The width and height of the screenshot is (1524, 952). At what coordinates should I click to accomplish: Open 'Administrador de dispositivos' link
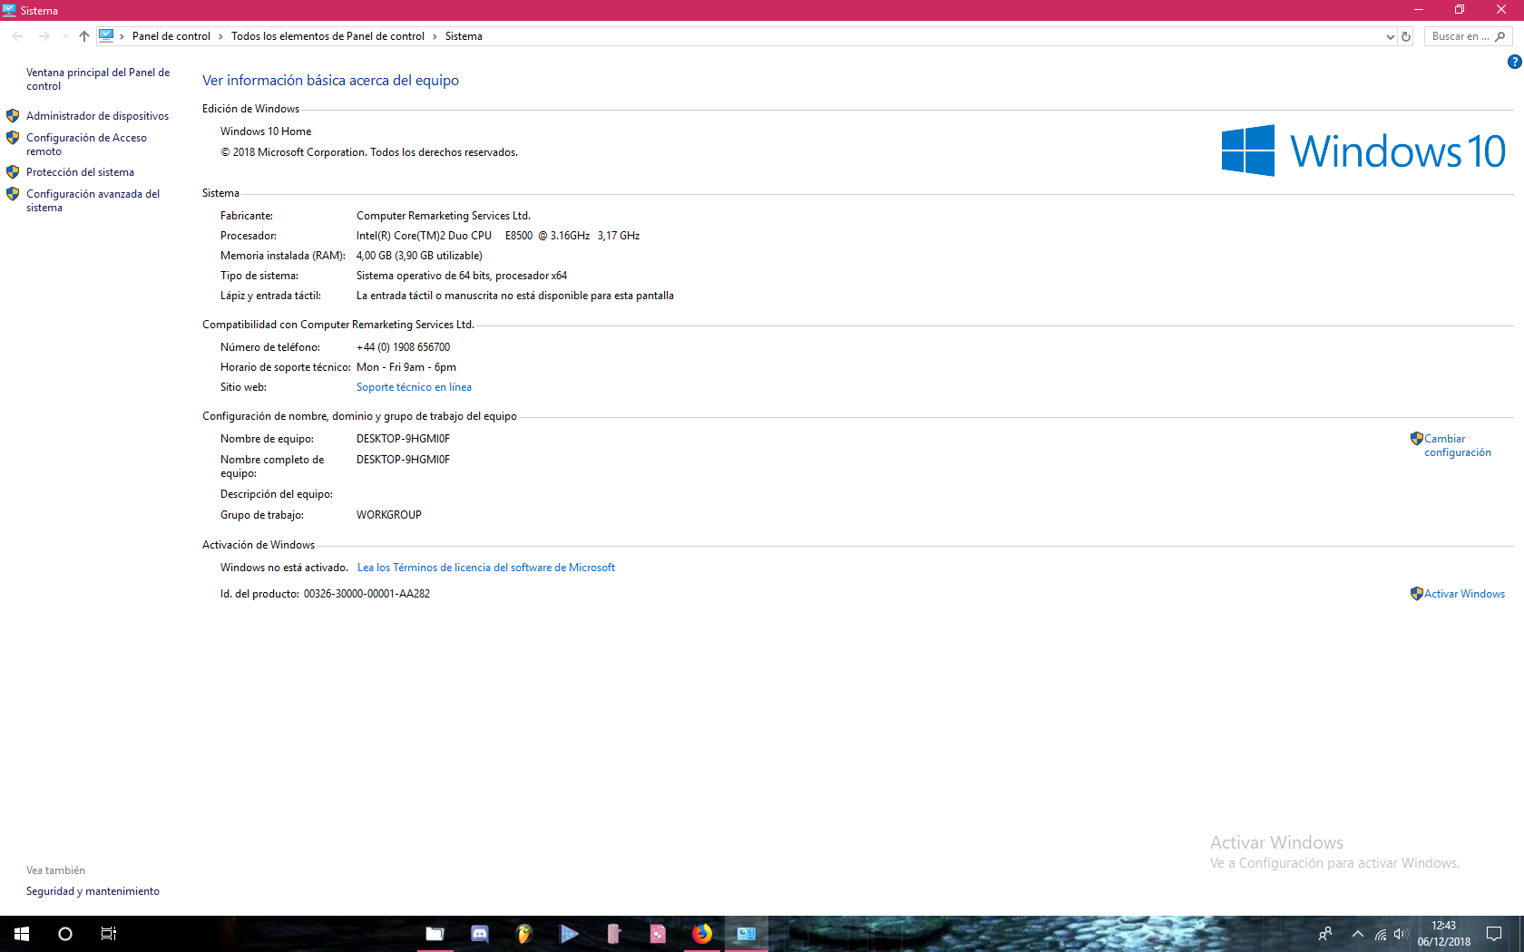coord(97,116)
